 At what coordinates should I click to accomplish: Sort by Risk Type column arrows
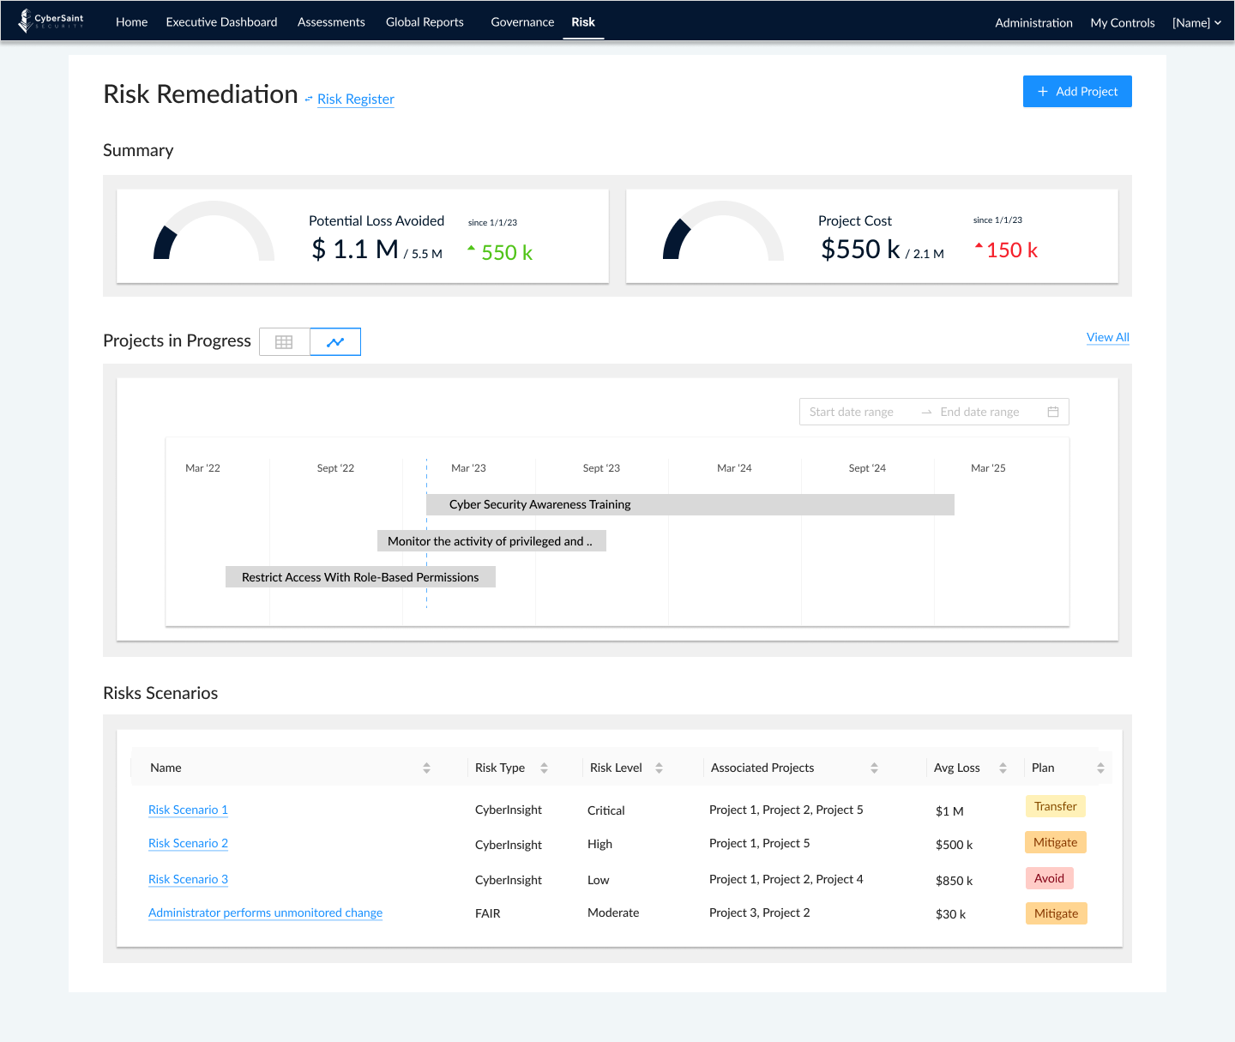click(544, 768)
